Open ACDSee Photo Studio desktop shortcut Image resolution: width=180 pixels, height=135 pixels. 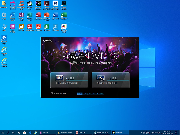pos(55,5)
